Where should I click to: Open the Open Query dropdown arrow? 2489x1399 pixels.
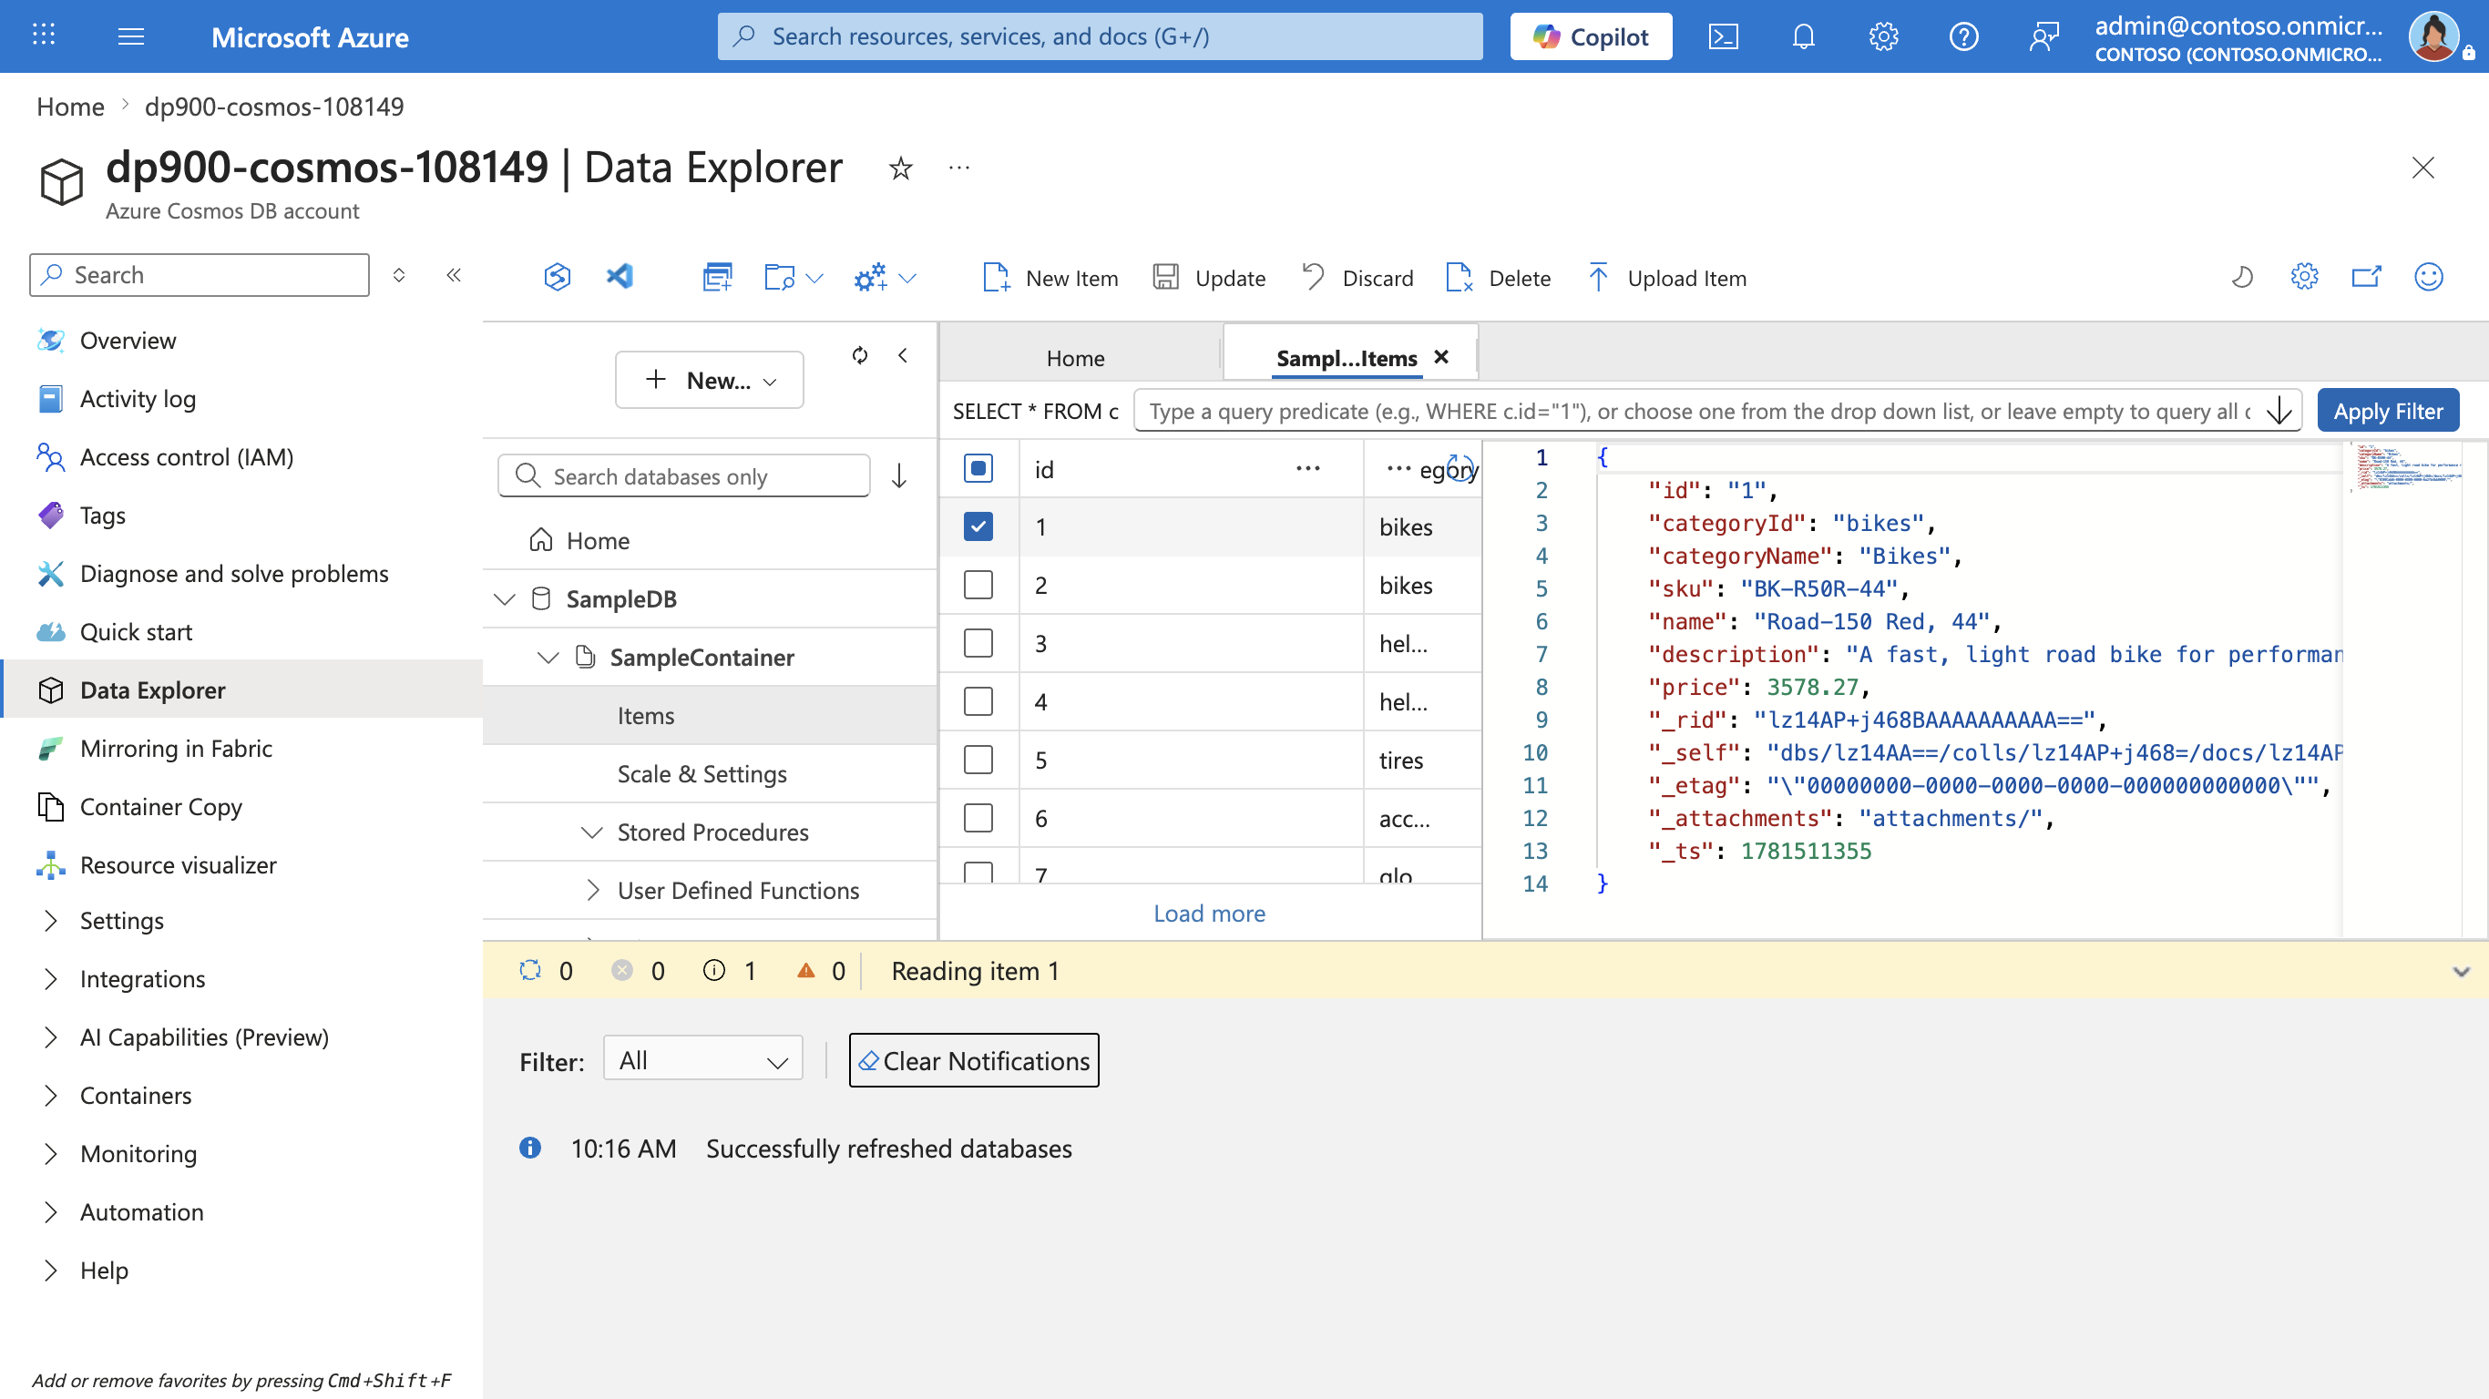pos(814,279)
